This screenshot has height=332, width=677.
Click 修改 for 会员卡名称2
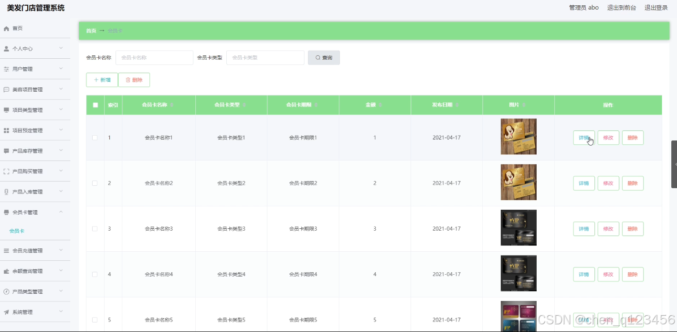608,183
